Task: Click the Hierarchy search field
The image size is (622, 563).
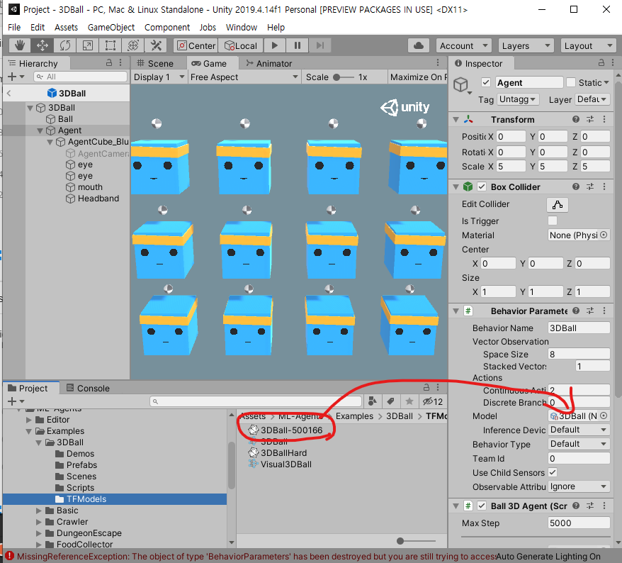Action: [x=81, y=77]
